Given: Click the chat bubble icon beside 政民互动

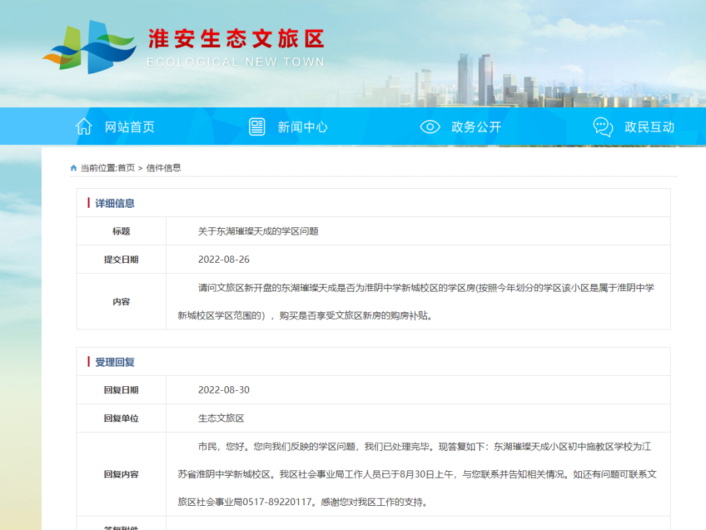Looking at the screenshot, I should pyautogui.click(x=603, y=127).
